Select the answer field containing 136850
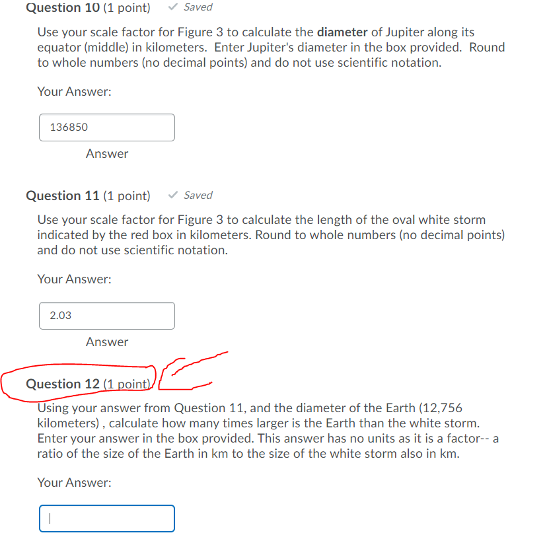The width and height of the screenshot is (547, 539). pyautogui.click(x=106, y=127)
